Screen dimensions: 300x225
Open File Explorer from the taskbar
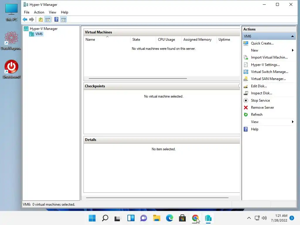point(157,218)
